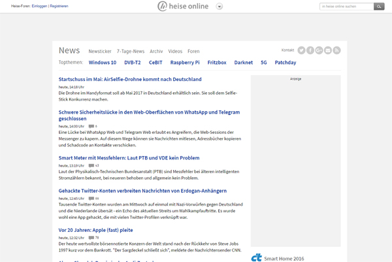Click comment icon on the Twitter-Konten article
This screenshot has width=392, height=262.
[x=91, y=199]
